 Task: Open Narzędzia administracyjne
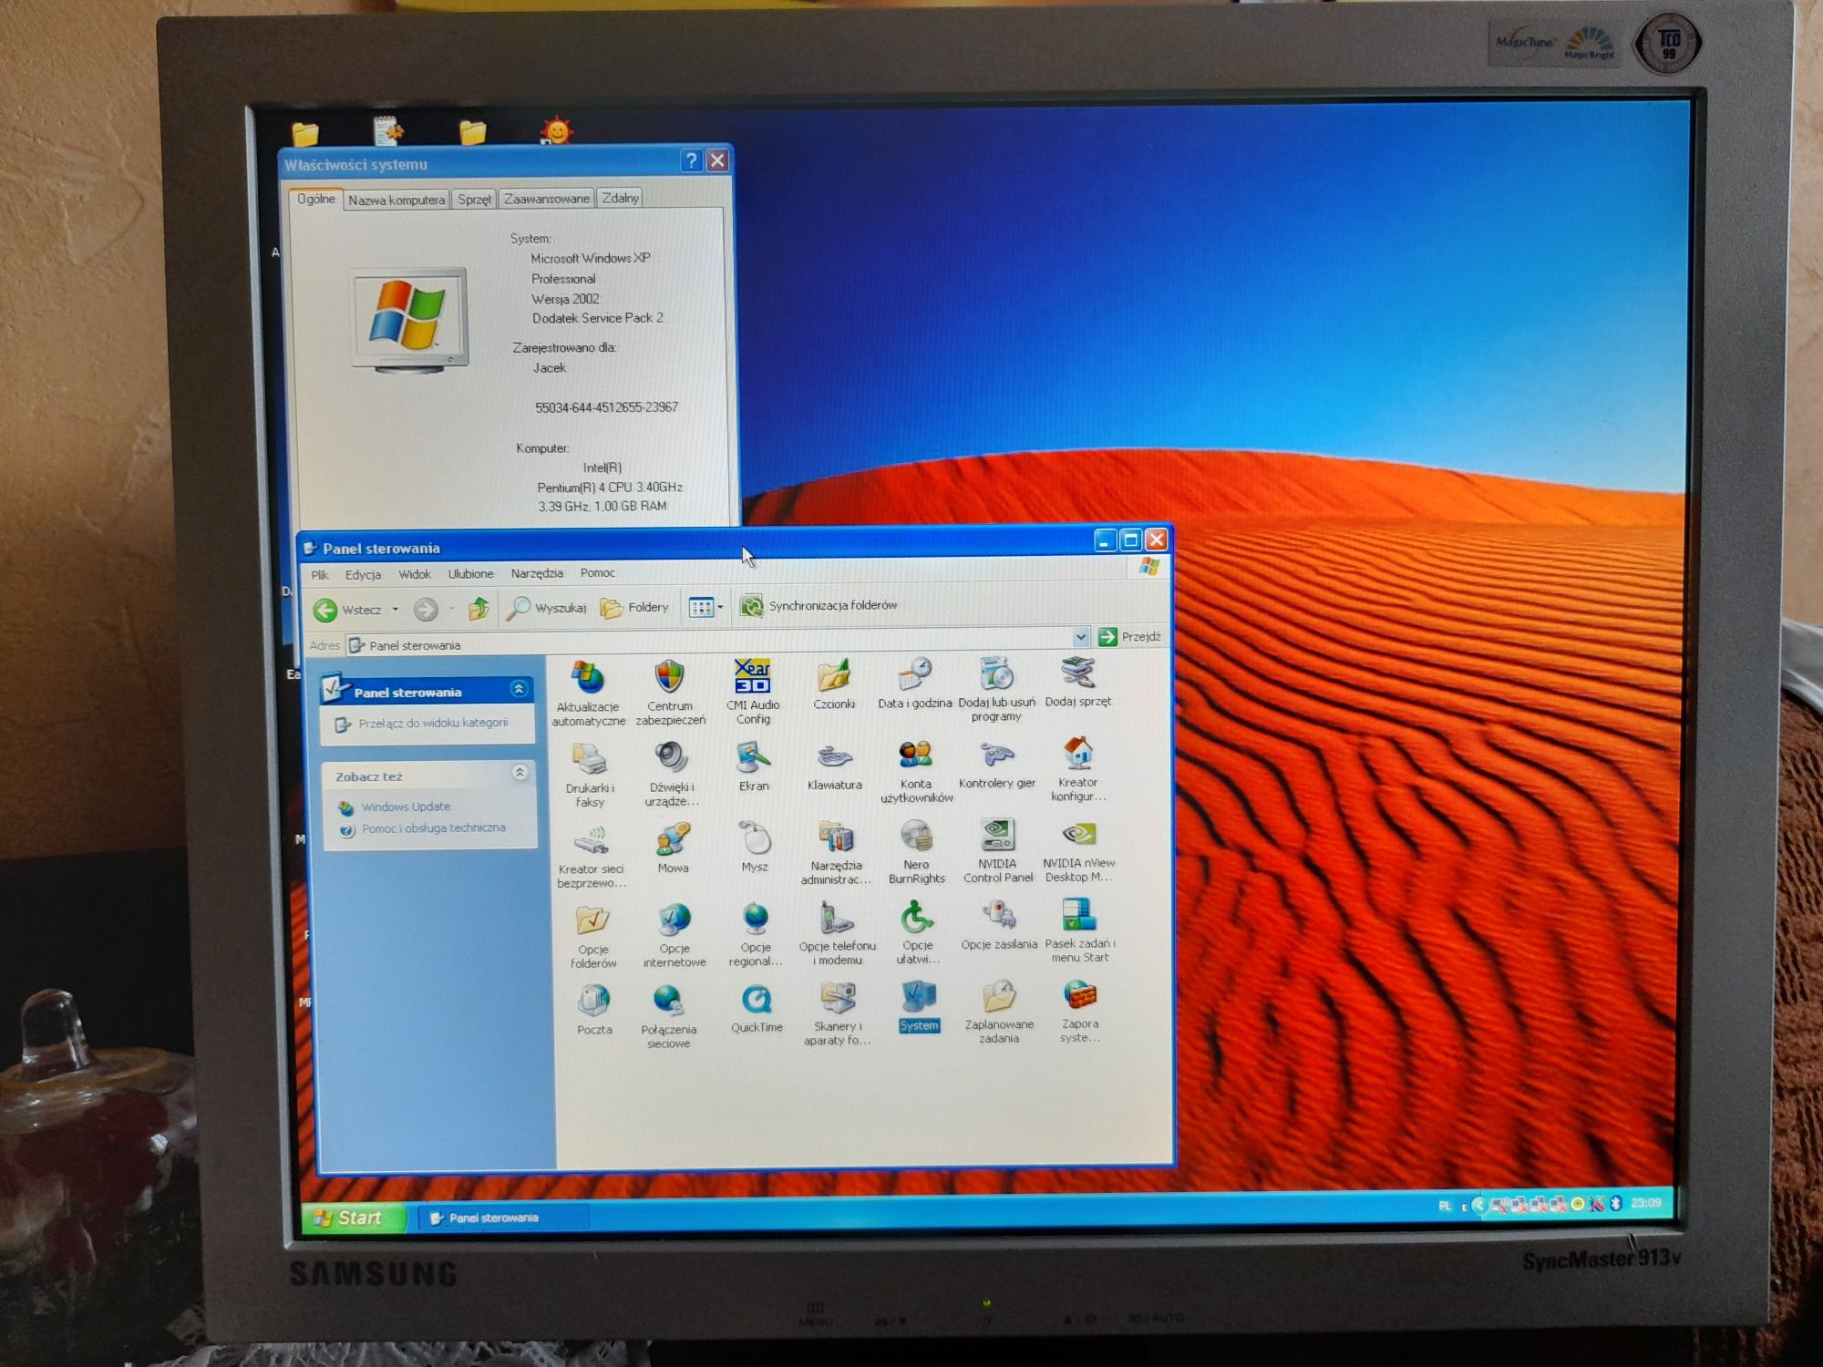836,853
